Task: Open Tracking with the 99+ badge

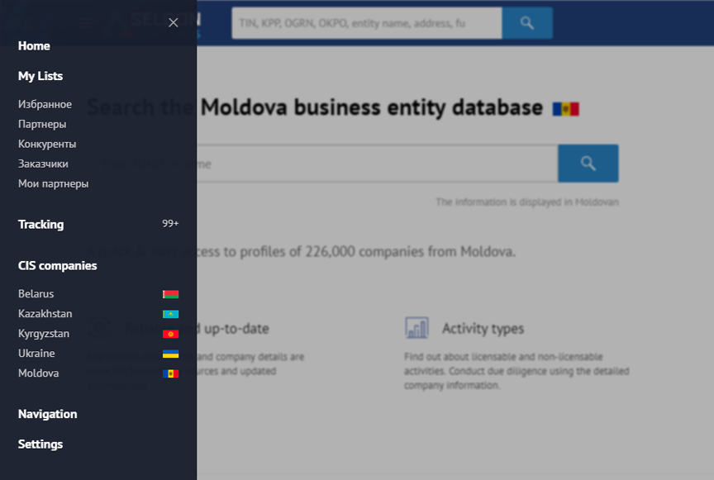Action: (98, 224)
